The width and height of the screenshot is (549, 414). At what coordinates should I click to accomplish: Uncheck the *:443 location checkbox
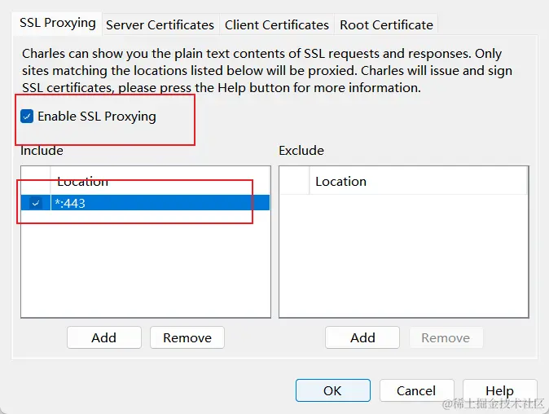pyautogui.click(x=35, y=203)
